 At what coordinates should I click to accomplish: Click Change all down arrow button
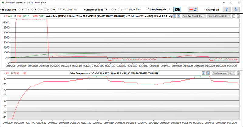[x=235, y=9]
